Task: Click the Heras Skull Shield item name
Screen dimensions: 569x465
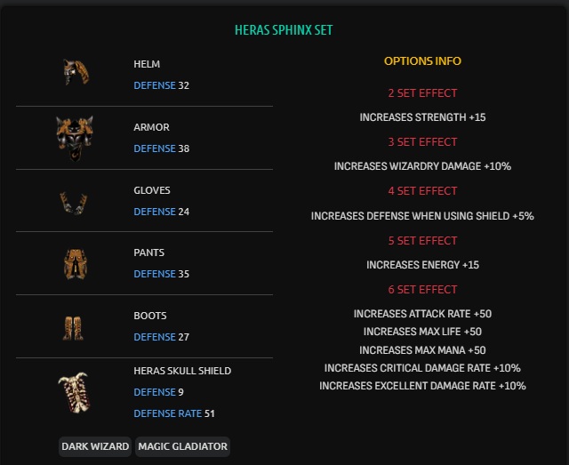Action: pyautogui.click(x=182, y=371)
